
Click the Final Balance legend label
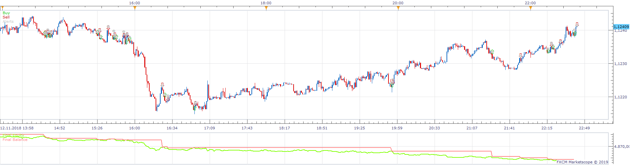tap(15, 140)
